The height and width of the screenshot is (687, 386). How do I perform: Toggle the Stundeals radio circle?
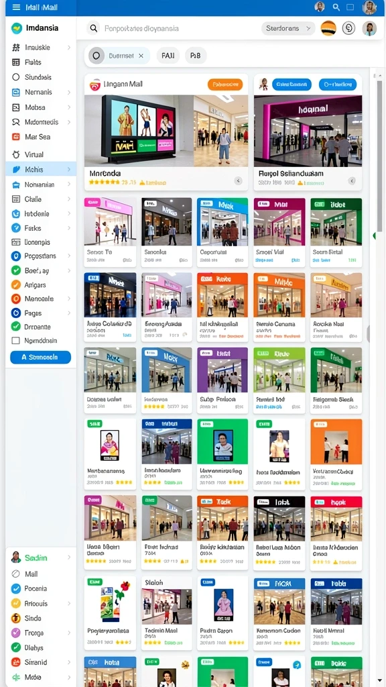tap(16, 77)
